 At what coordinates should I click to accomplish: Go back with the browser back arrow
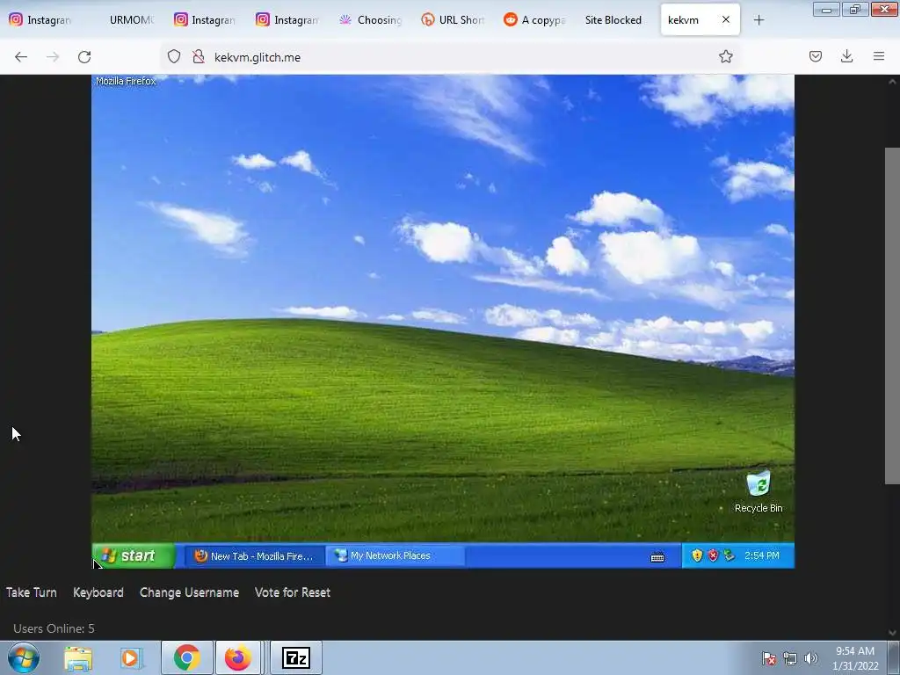(21, 57)
